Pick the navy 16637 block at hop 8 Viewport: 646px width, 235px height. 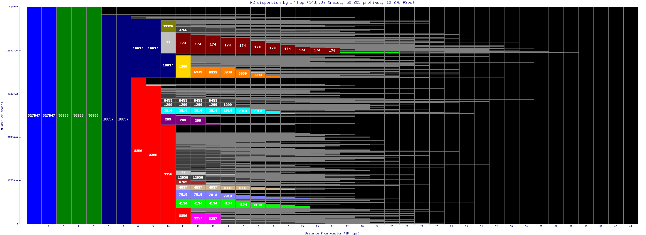(138, 48)
